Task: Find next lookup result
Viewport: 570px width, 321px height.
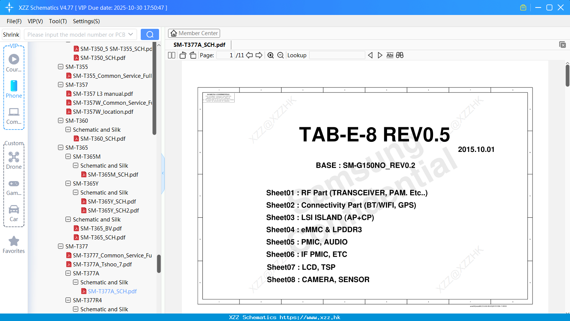Action: click(380, 55)
